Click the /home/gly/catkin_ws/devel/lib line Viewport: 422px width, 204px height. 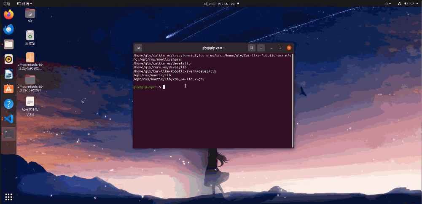[162, 63]
